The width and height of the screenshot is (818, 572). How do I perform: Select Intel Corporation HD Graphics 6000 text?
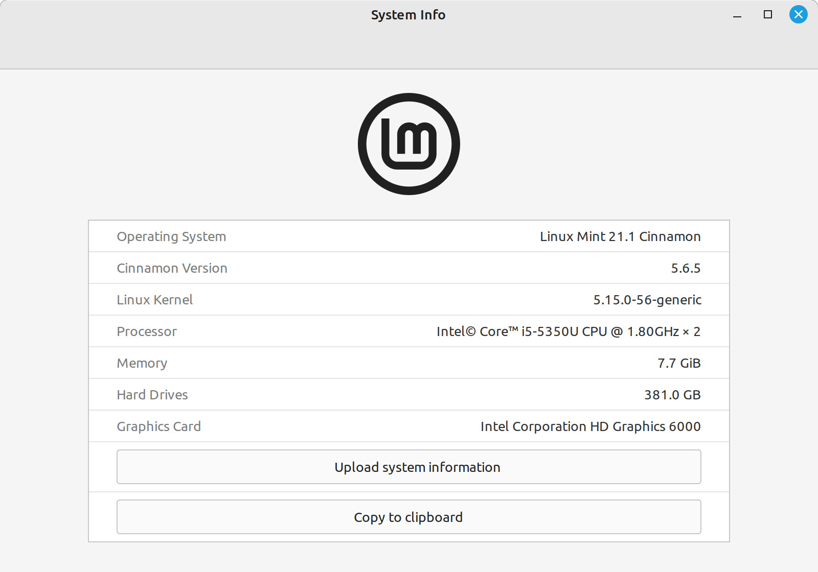click(x=590, y=426)
